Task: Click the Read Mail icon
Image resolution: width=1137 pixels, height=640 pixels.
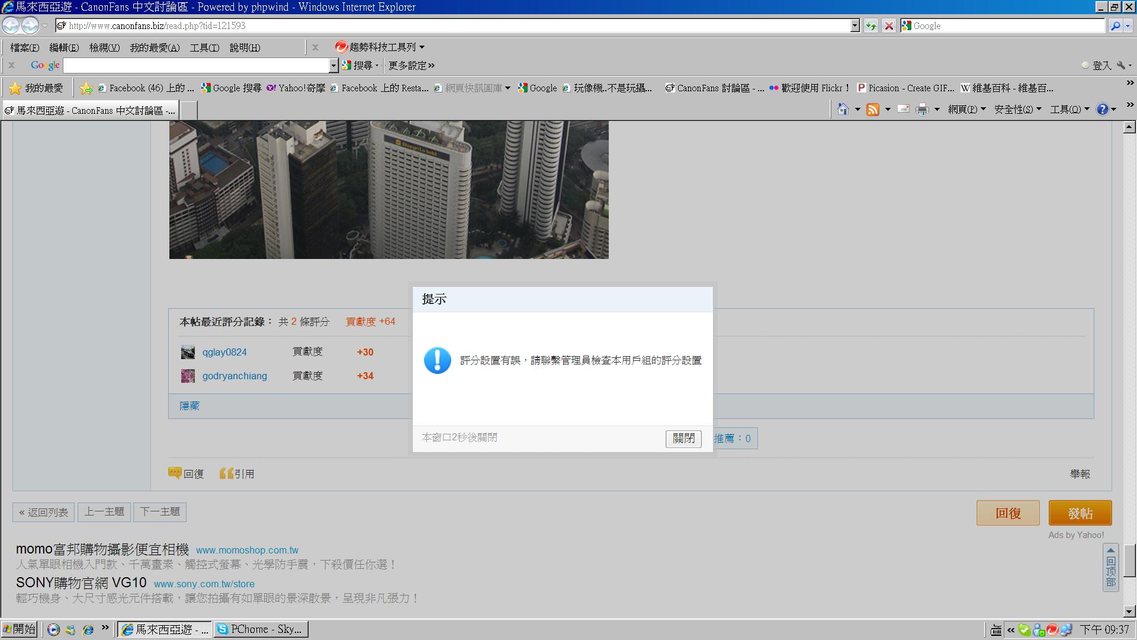Action: click(903, 109)
